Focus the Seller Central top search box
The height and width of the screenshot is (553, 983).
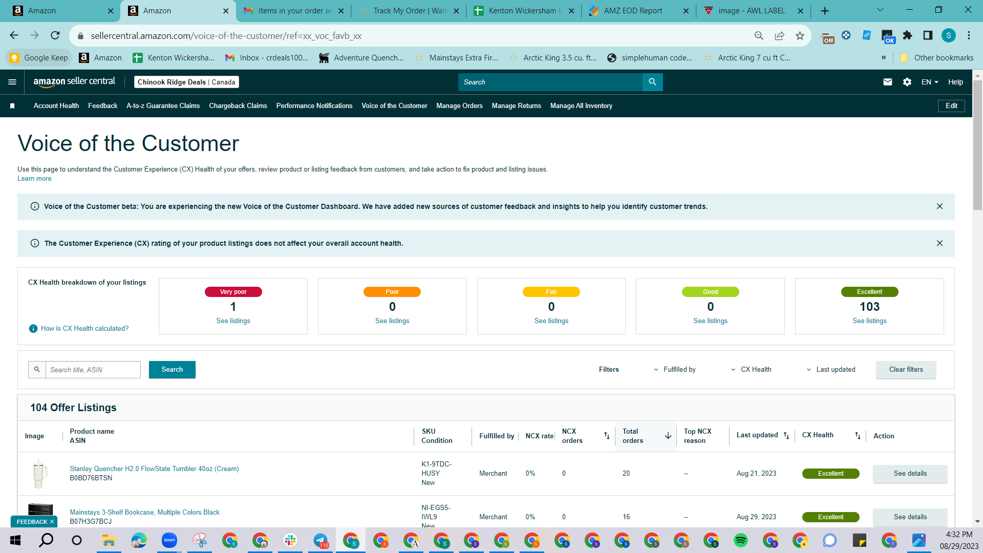tap(550, 82)
